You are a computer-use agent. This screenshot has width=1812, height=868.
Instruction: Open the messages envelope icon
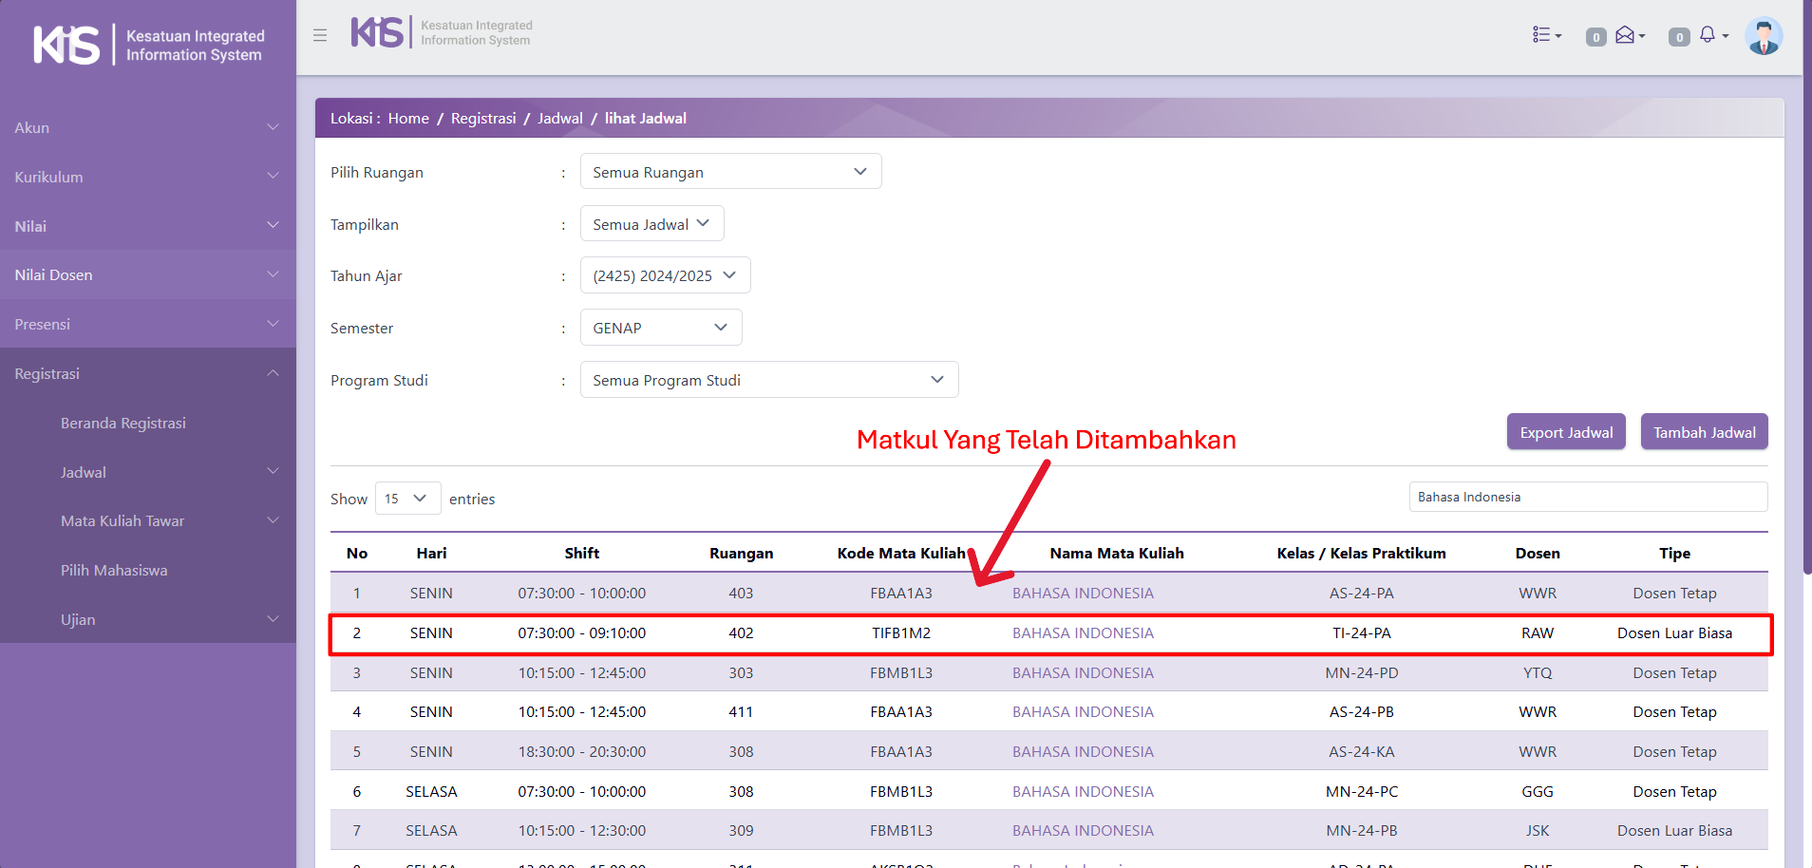coord(1628,35)
